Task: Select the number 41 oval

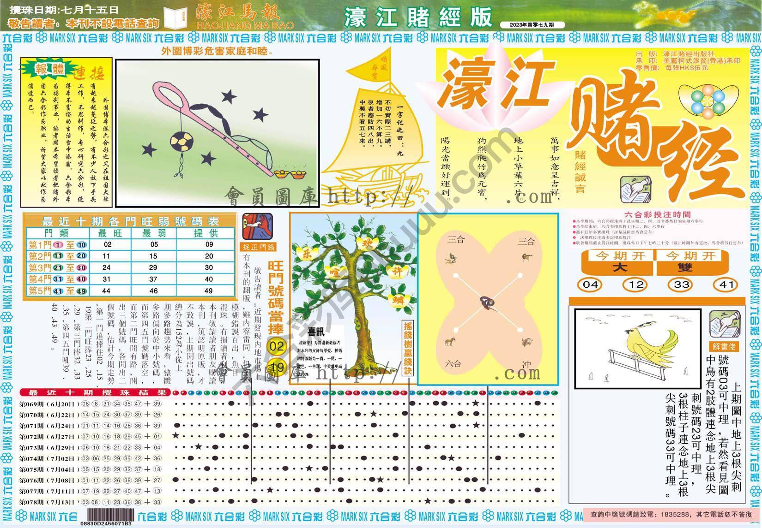Action: point(727,285)
